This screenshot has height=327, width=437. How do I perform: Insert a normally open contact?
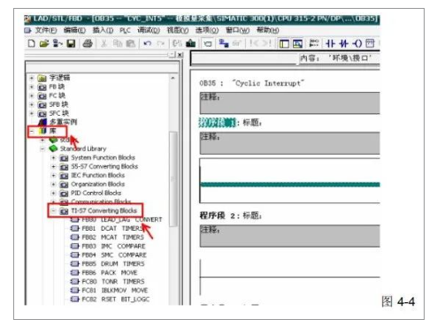click(330, 43)
